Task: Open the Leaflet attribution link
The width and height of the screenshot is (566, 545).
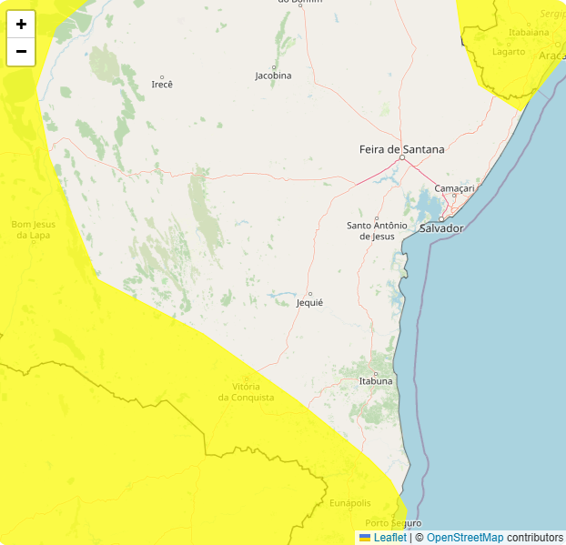Action: tap(390, 538)
